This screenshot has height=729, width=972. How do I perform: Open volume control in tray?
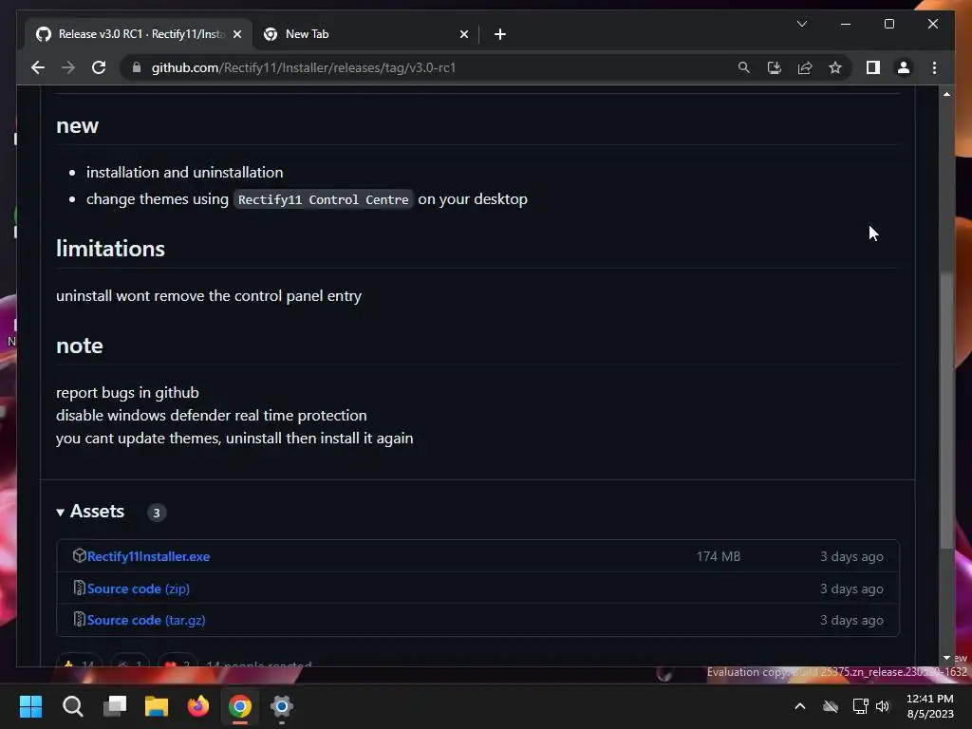pyautogui.click(x=883, y=706)
